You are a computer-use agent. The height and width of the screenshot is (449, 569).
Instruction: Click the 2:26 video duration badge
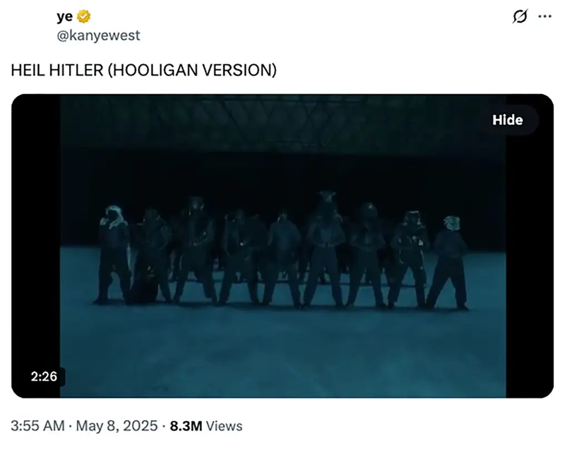44,376
